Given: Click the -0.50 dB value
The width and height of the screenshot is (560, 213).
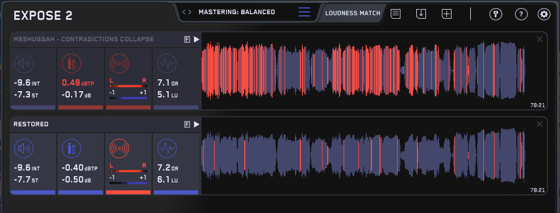Looking at the screenshot, I should [x=77, y=180].
